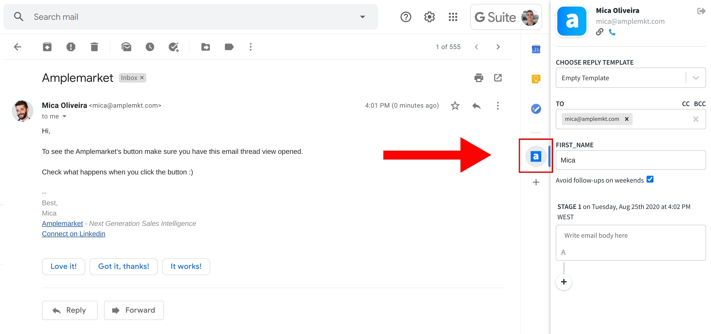Click the BCC option
This screenshot has height=334, width=711.
pyautogui.click(x=700, y=104)
